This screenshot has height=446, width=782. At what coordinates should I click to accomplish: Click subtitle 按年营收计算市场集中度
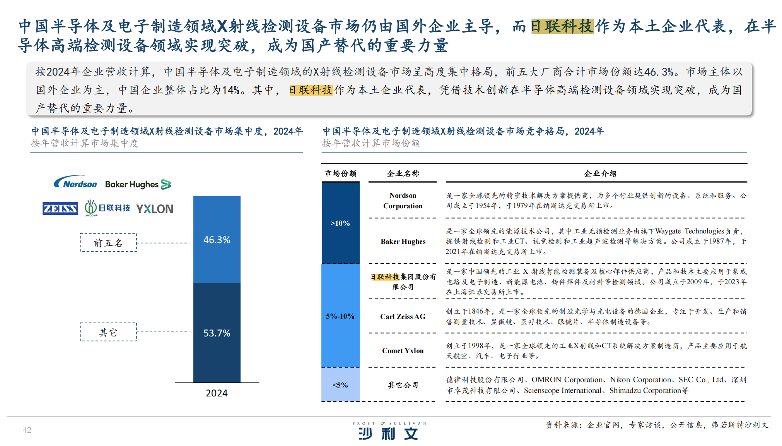(85, 143)
